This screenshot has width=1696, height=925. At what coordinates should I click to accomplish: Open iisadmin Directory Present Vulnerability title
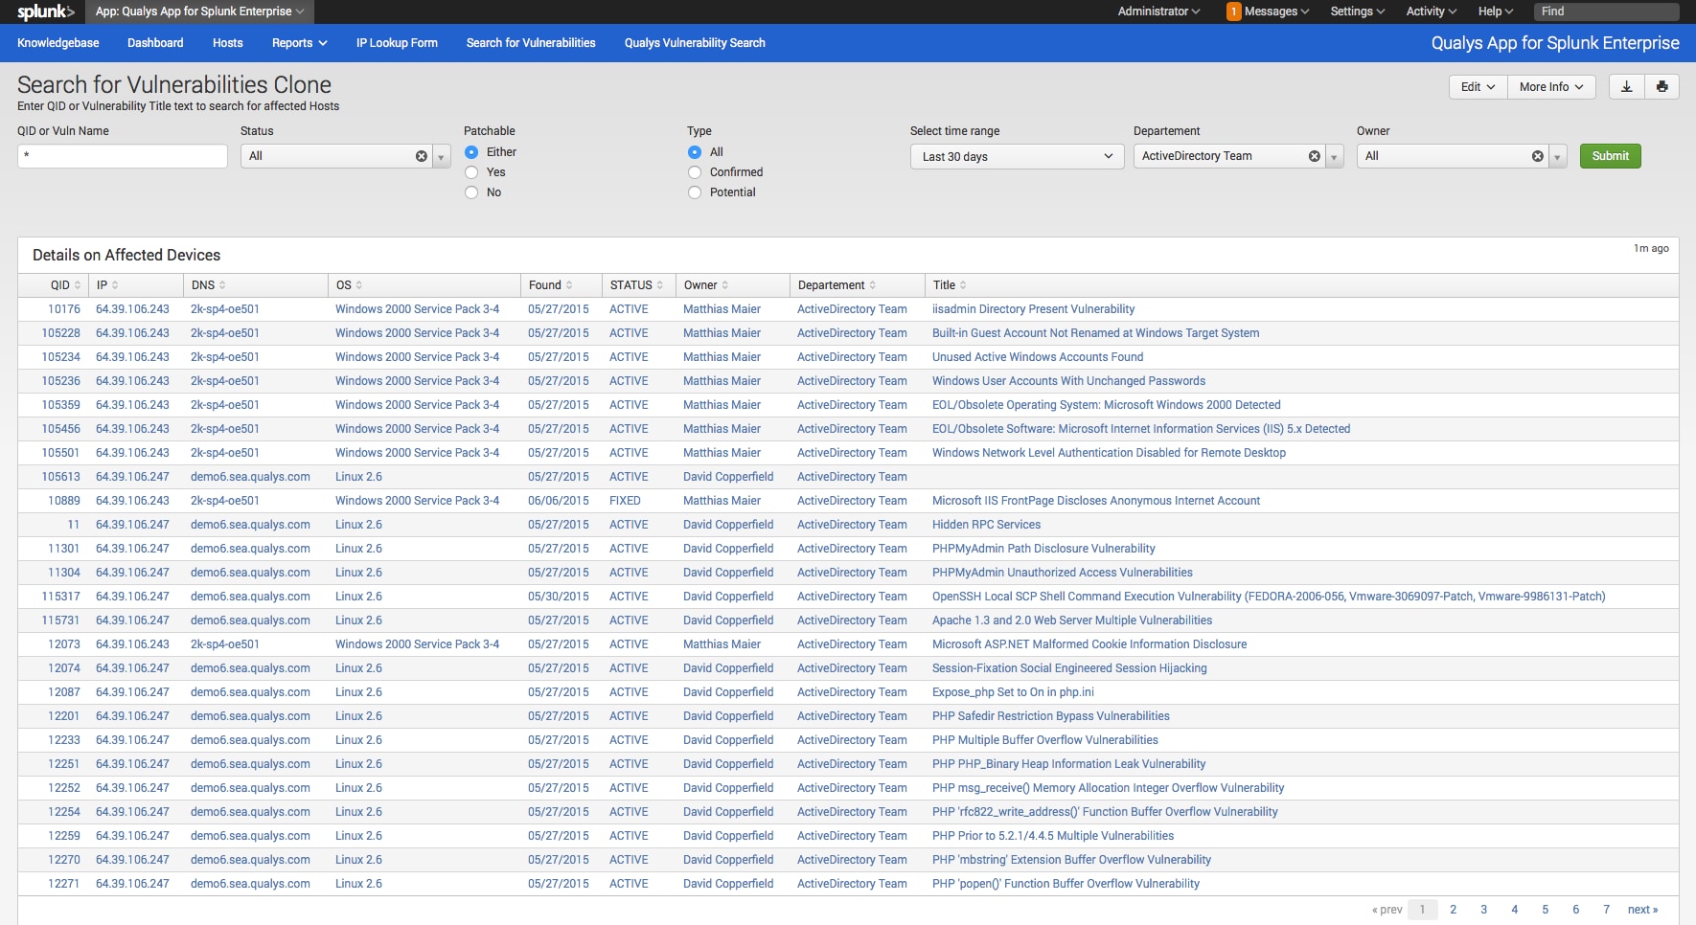[1033, 309]
